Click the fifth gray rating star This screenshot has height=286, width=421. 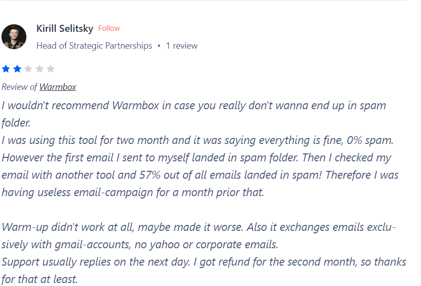[50, 69]
